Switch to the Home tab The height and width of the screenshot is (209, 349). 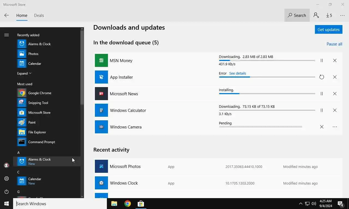click(22, 16)
